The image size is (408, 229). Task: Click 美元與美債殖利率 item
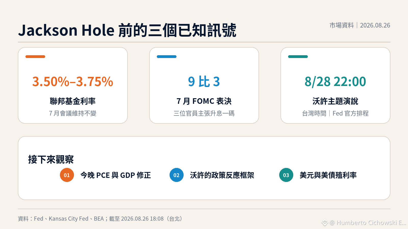coord(328,175)
